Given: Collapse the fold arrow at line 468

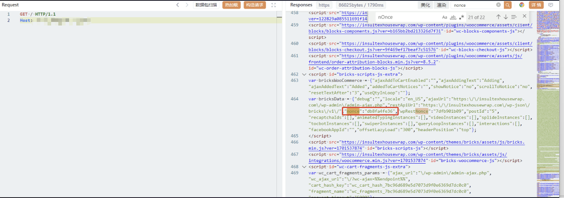Looking at the screenshot, I should pos(304,167).
